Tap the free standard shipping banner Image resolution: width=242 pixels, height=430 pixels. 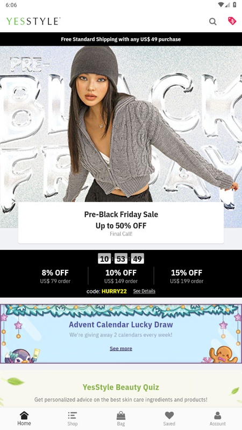(121, 39)
